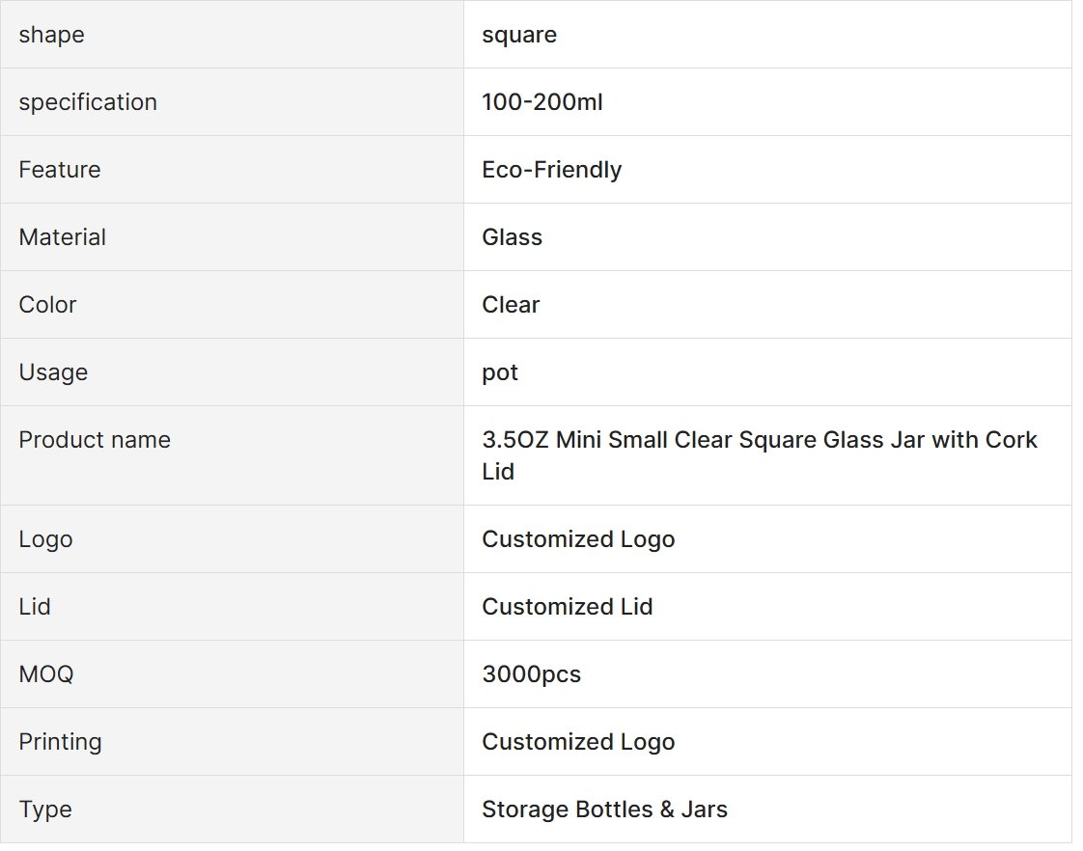Click the 'Feature' row label

[60, 170]
